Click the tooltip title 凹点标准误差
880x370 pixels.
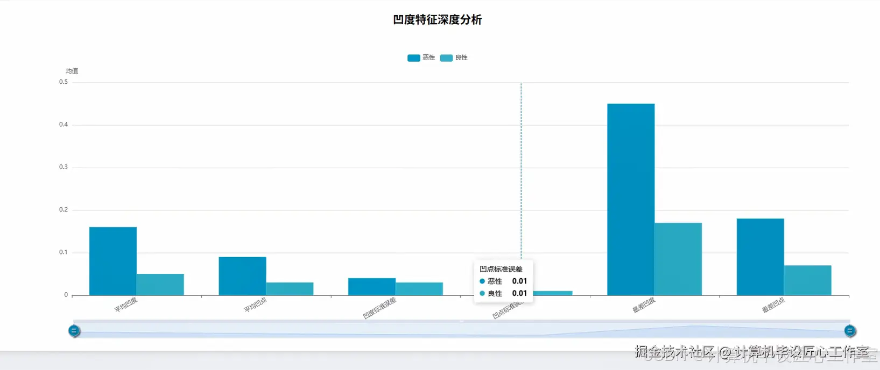(501, 269)
